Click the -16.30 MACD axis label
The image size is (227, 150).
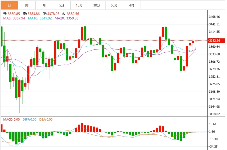coord(213,139)
